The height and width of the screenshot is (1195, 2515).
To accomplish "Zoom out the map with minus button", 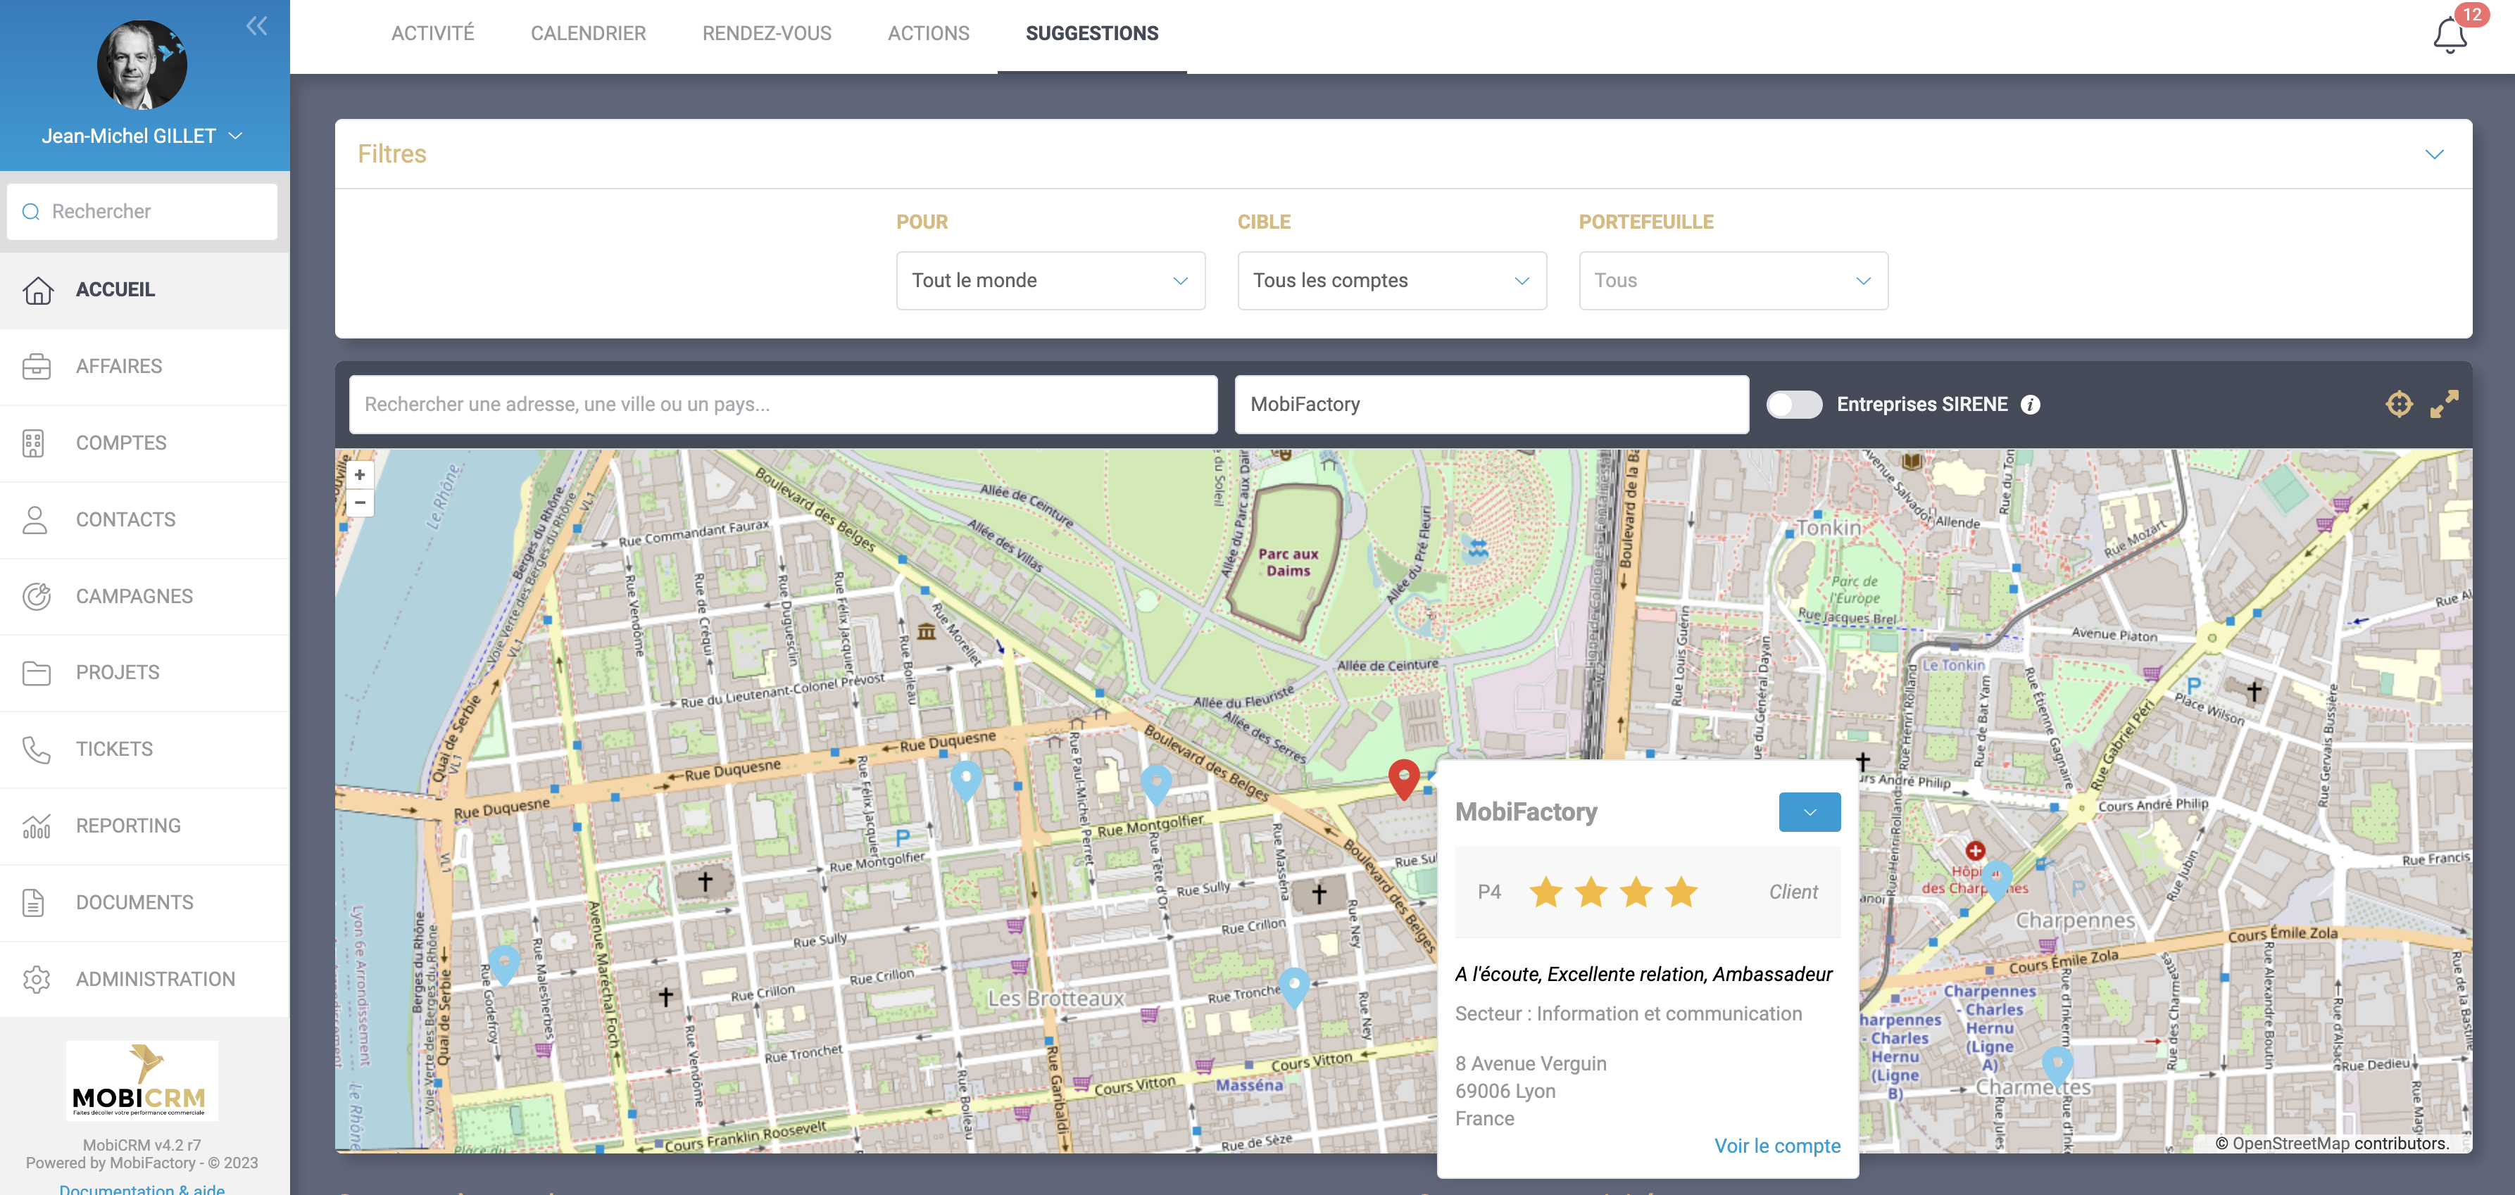I will [359, 502].
